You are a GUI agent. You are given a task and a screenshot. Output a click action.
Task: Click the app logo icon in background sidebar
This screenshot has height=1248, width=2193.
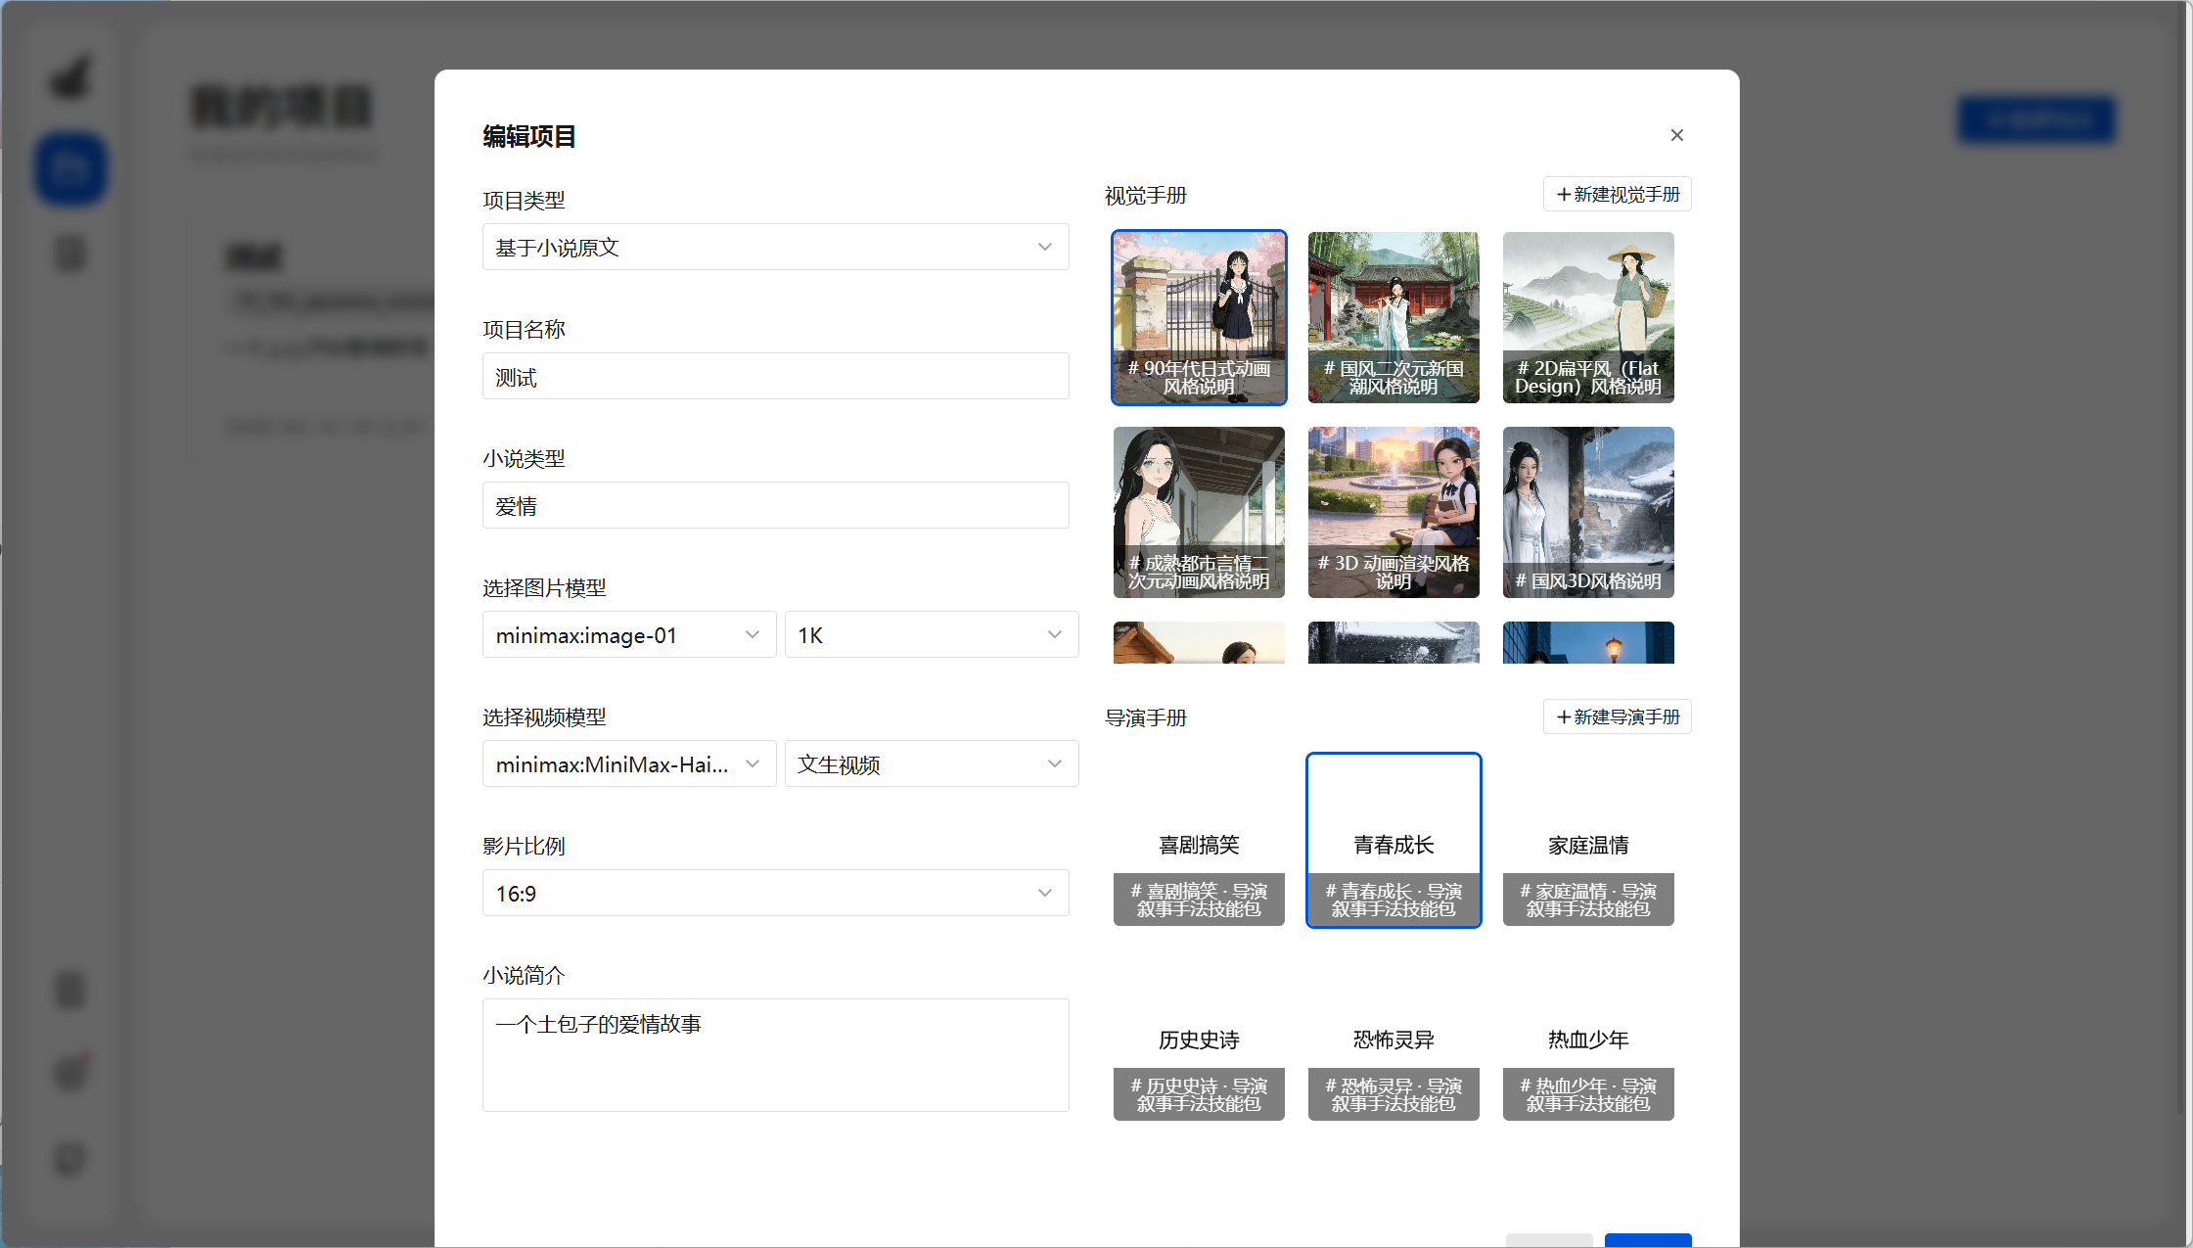click(x=70, y=76)
